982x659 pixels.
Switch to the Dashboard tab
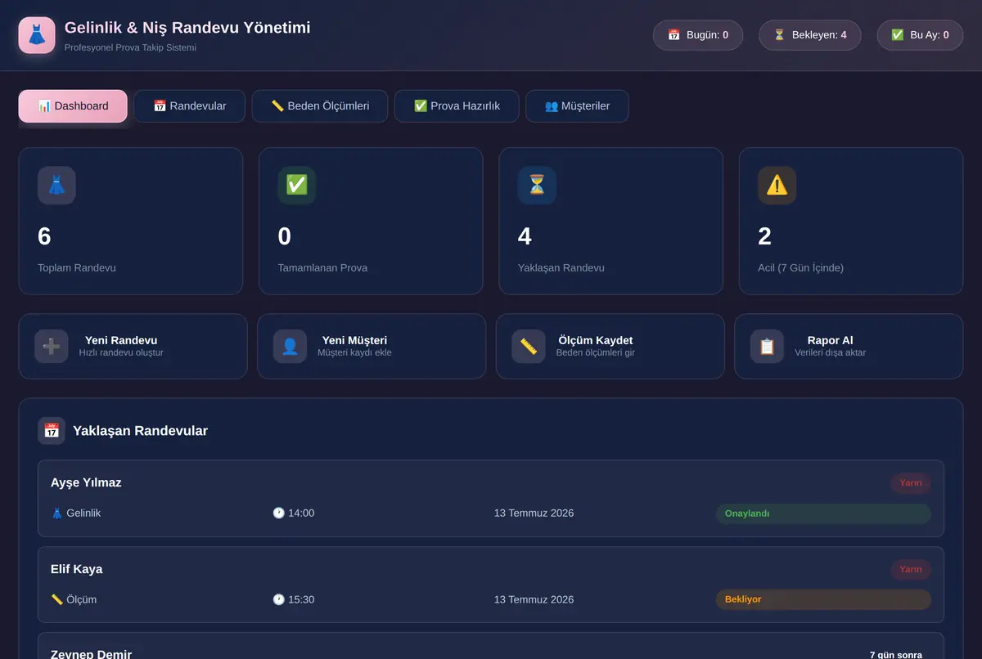coord(73,106)
